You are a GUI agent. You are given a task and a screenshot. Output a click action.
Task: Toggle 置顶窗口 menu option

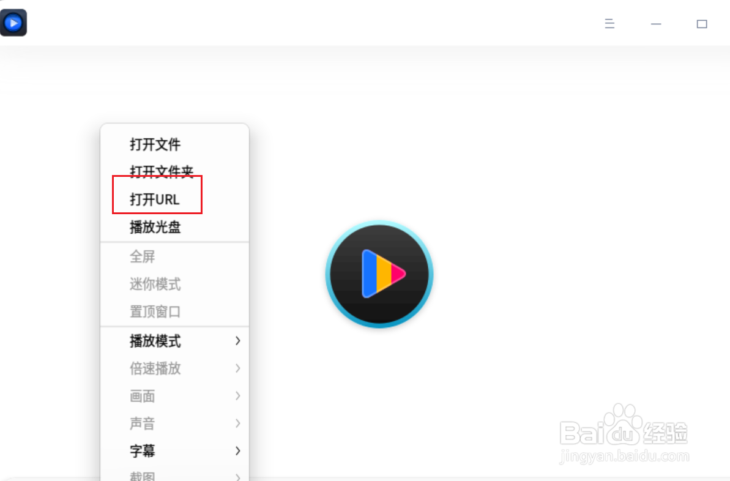[174, 311]
